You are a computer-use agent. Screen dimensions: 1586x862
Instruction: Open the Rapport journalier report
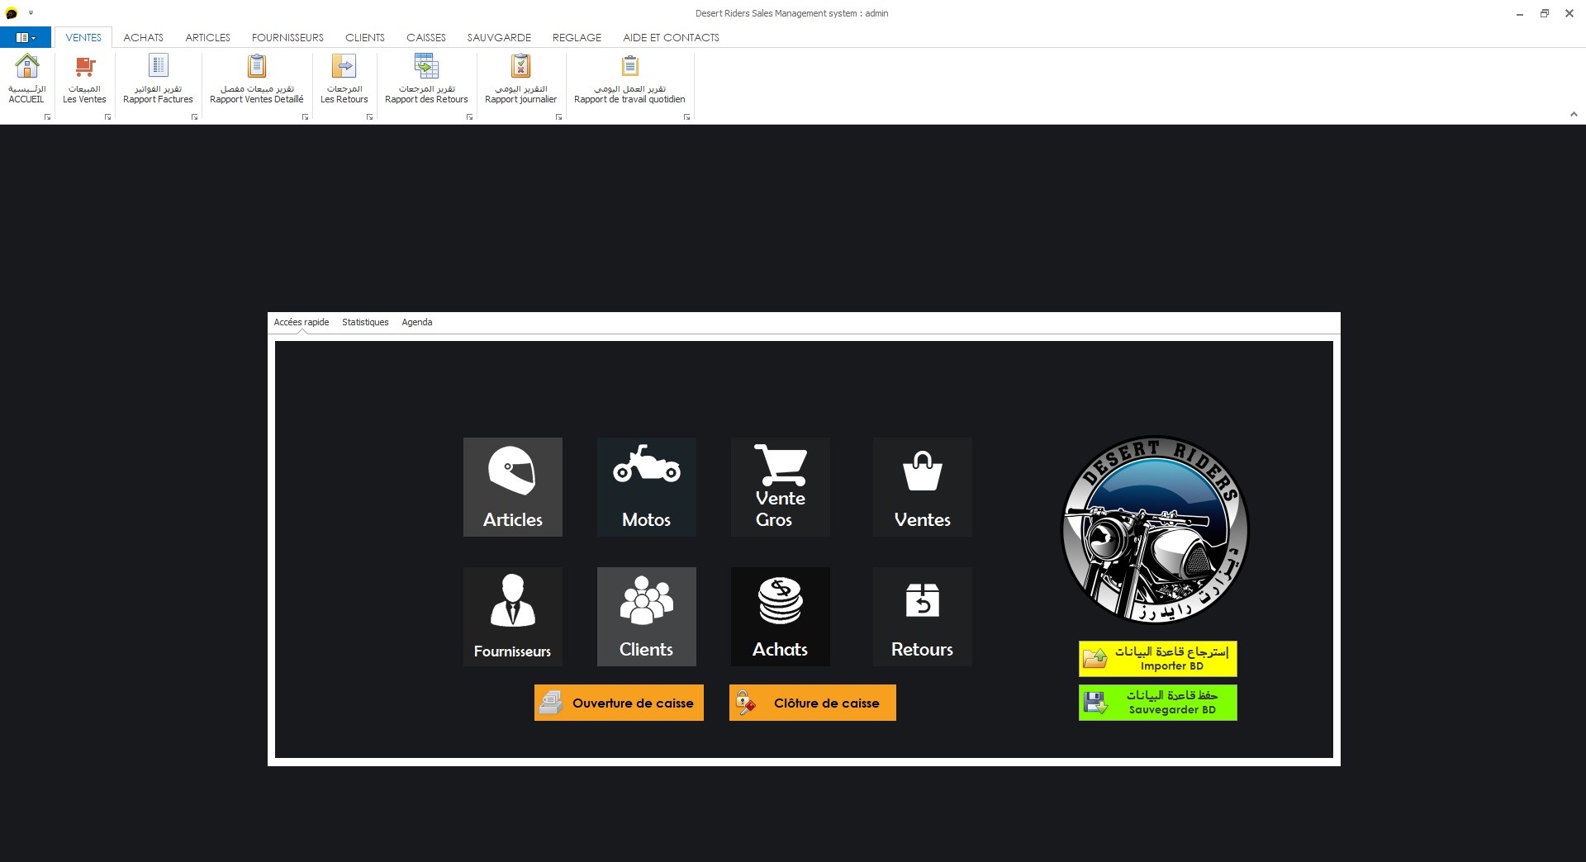520,79
